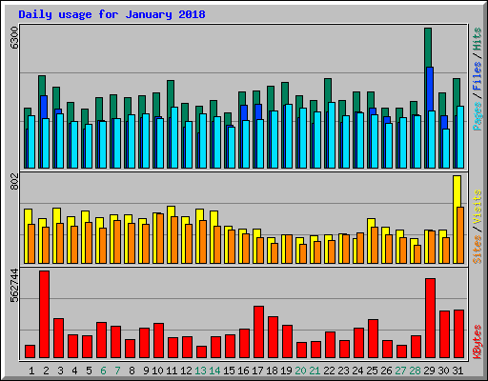The height and width of the screenshot is (381, 488).
Task: Select the red KBytes bar for day 25
Action: pyautogui.click(x=373, y=339)
